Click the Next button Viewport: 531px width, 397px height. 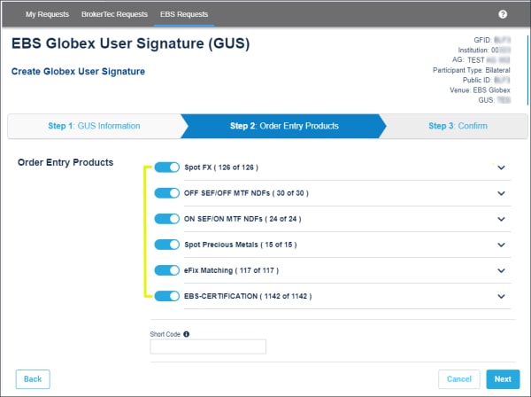pyautogui.click(x=503, y=379)
